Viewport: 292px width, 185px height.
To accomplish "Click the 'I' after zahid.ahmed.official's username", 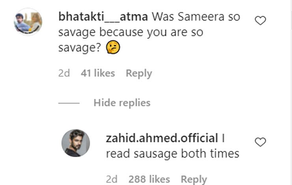I will 223,138.
